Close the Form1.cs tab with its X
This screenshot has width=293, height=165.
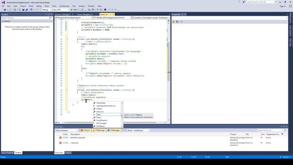pyautogui.click(x=113, y=14)
